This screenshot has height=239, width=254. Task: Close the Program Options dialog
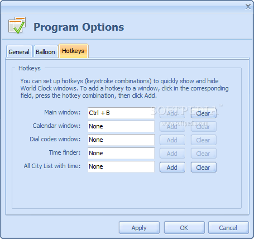pos(248,7)
